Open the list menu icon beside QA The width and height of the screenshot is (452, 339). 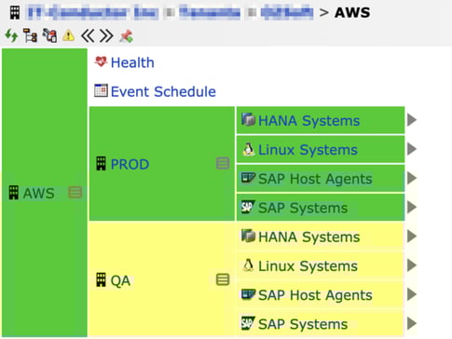click(x=223, y=279)
